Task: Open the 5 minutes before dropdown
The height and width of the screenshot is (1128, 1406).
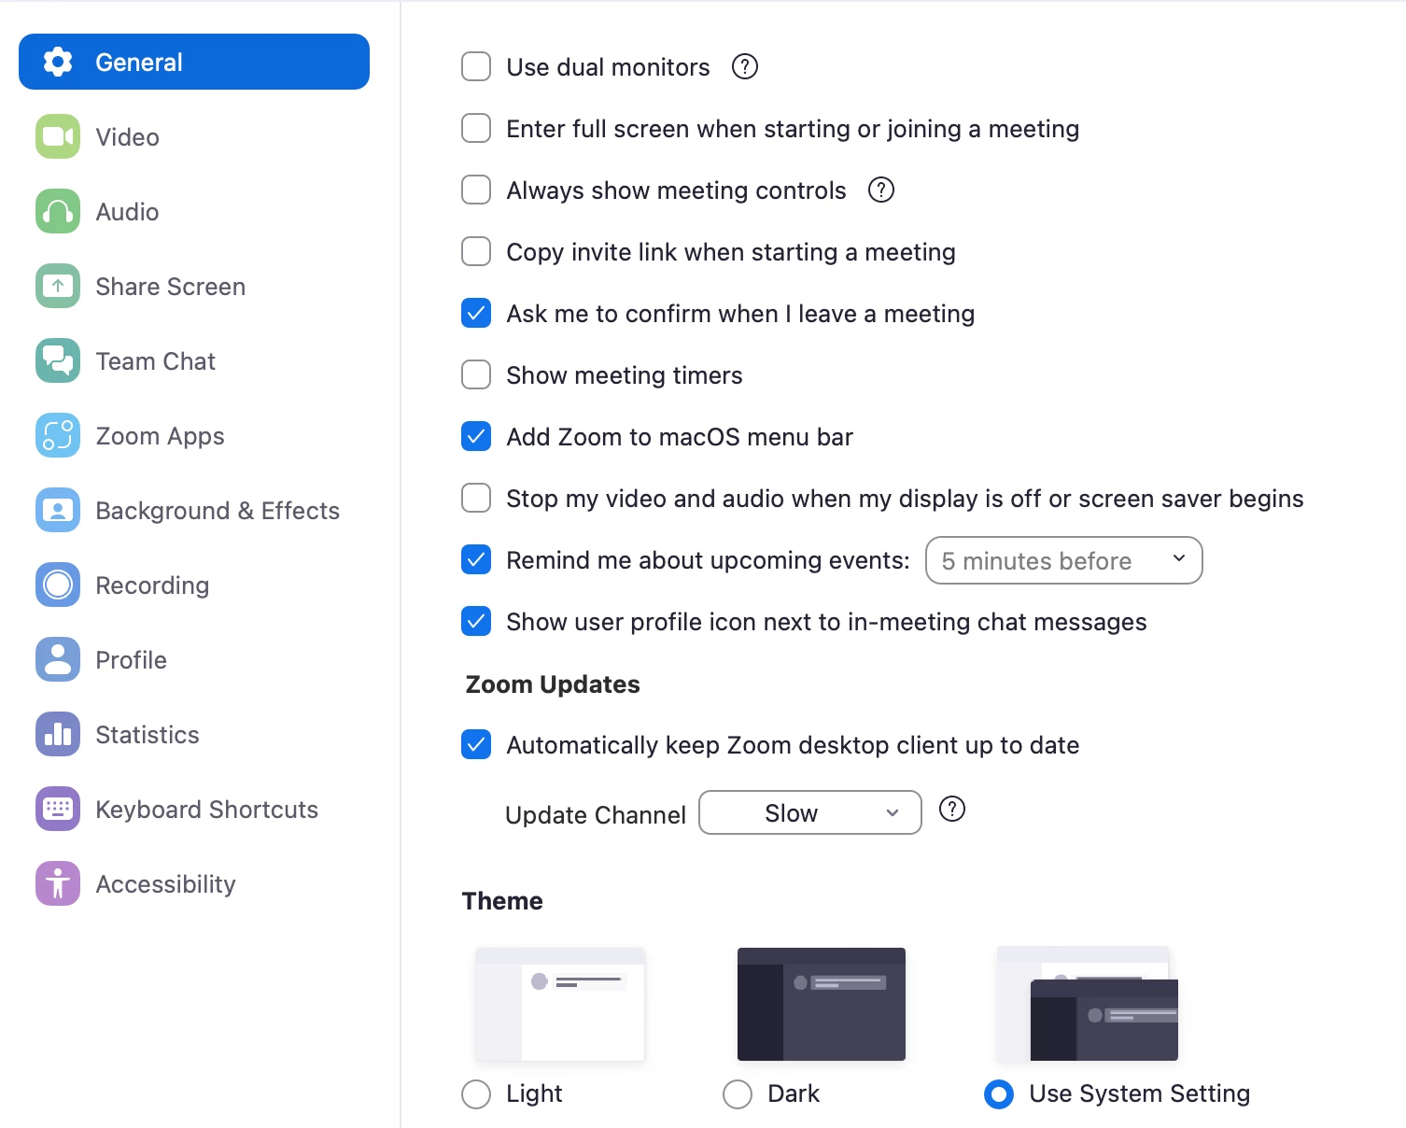Action: (1063, 560)
